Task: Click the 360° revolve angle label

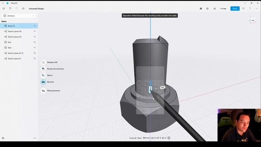Action: click(163, 87)
